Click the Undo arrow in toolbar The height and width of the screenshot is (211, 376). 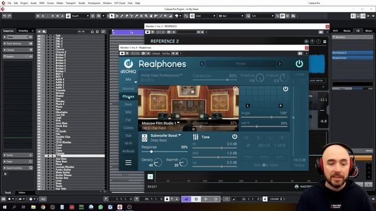(x=5, y=16)
